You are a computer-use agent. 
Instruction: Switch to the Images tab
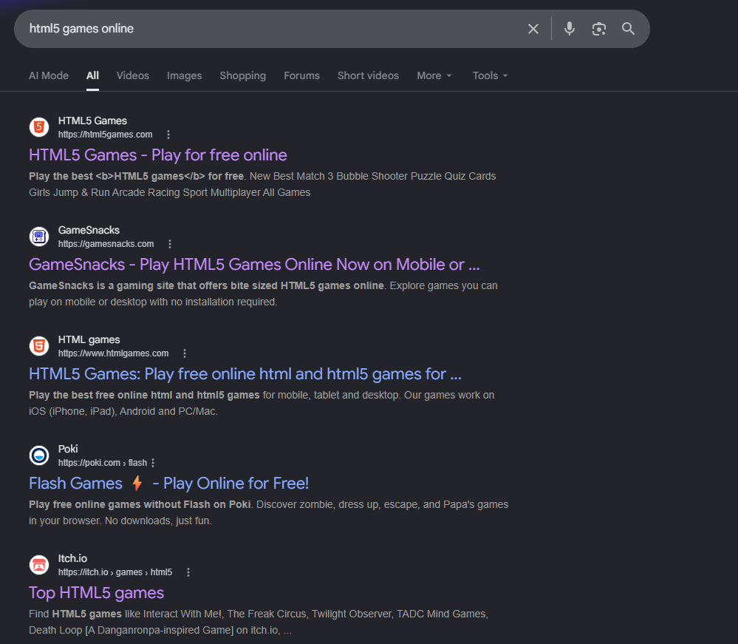(x=184, y=75)
